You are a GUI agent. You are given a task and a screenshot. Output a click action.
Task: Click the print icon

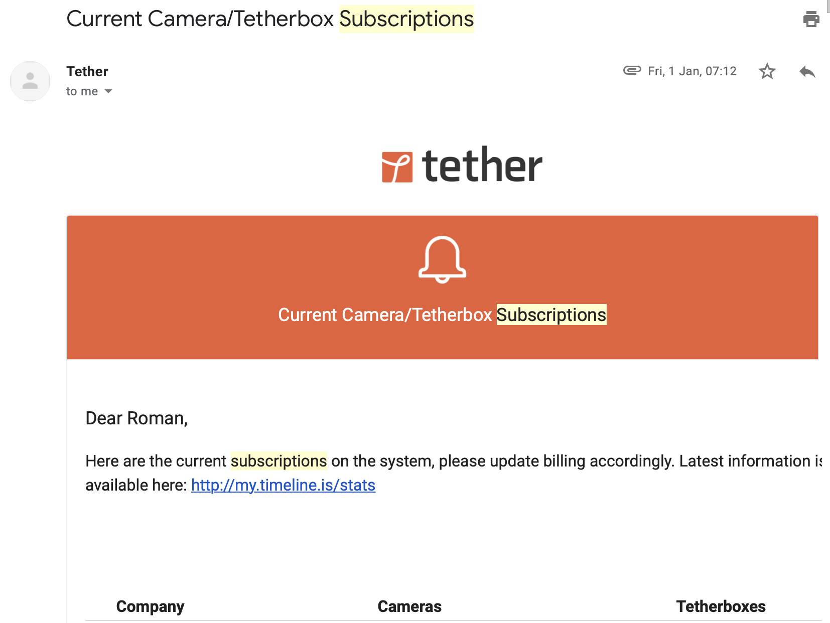pos(811,19)
